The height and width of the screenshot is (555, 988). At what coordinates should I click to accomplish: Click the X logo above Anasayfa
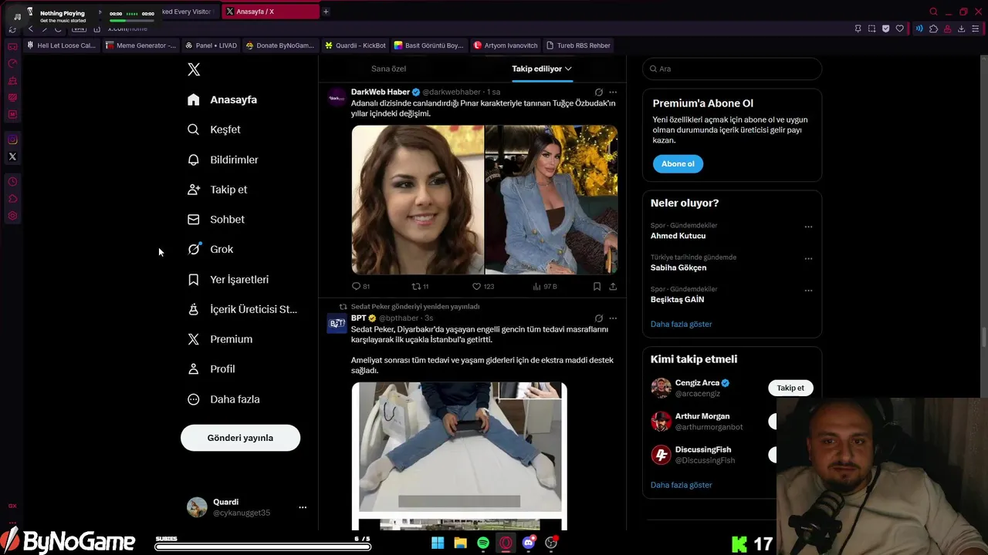click(x=194, y=69)
